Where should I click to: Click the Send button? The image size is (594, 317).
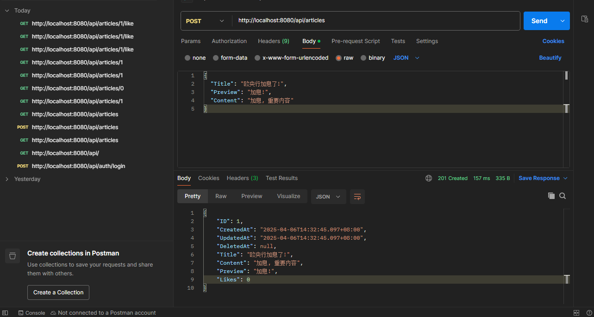pyautogui.click(x=539, y=21)
